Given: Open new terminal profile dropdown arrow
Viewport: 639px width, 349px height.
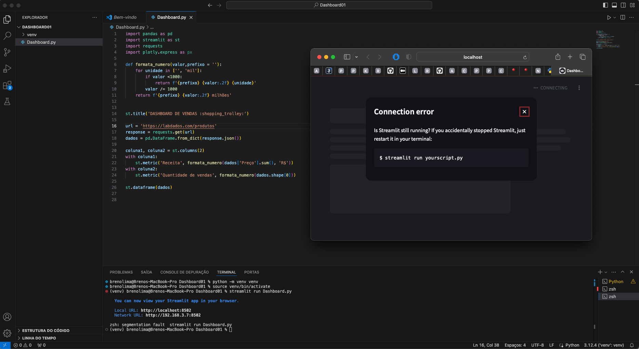Looking at the screenshot, I should 606,272.
